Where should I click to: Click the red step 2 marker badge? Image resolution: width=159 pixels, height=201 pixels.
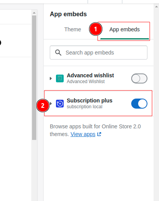(43, 106)
